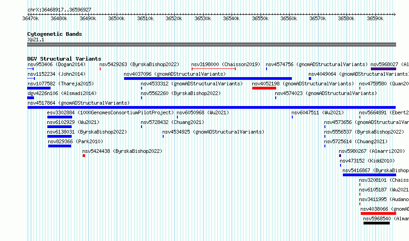Click the long blue bar under nsv4037096
The width and height of the screenshot is (409, 241).
(x=208, y=78)
